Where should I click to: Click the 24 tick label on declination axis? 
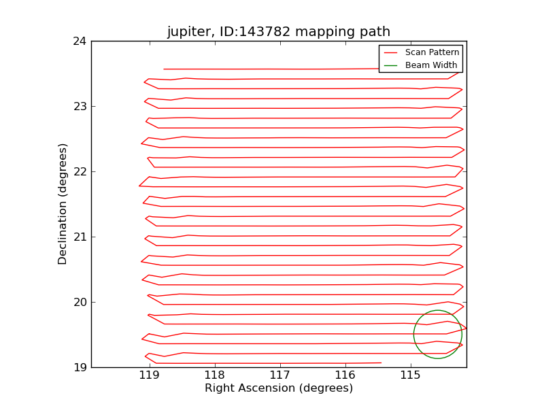(x=80, y=41)
